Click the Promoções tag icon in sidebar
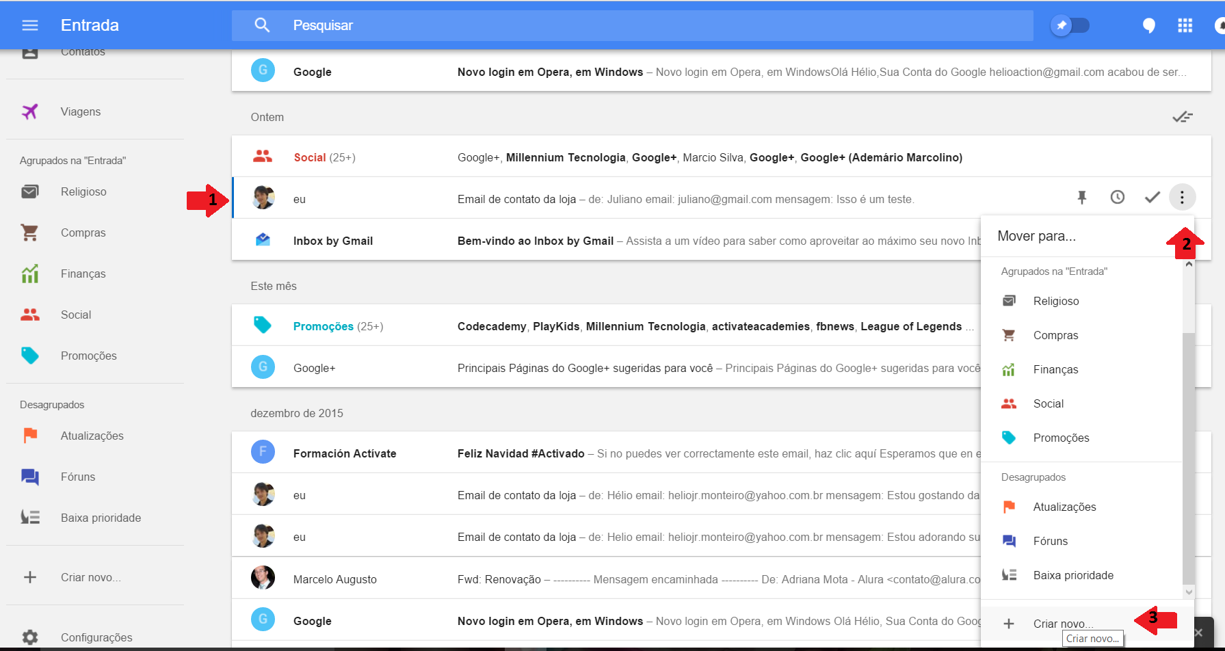 click(x=30, y=356)
